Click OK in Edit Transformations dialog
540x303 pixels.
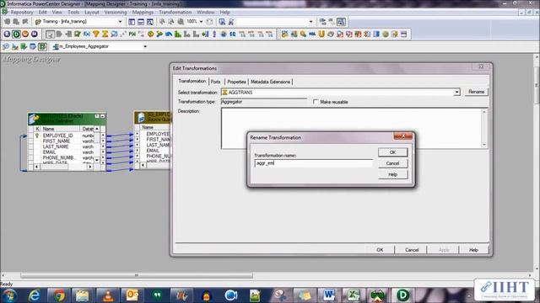point(380,250)
